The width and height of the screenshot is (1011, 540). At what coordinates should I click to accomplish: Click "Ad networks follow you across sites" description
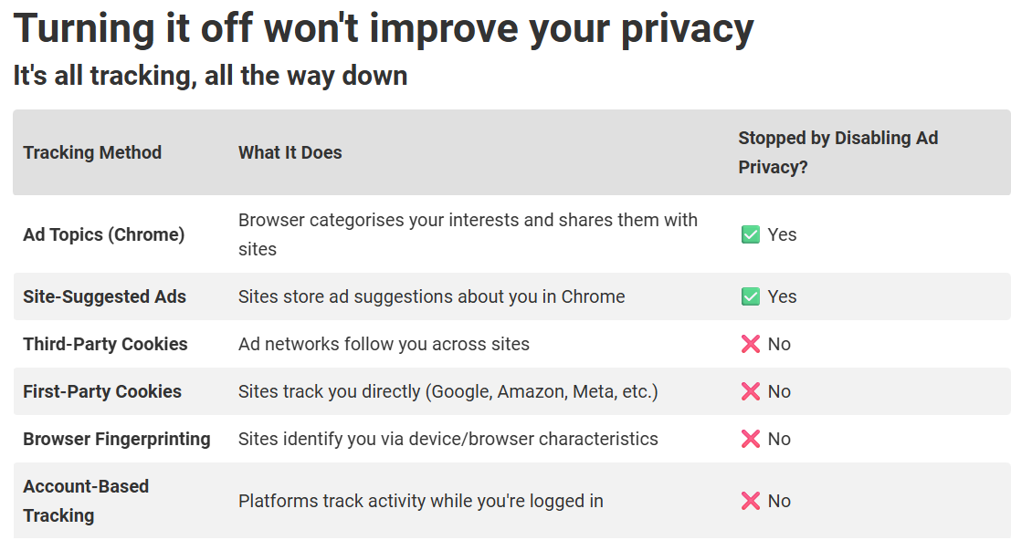[x=384, y=344]
